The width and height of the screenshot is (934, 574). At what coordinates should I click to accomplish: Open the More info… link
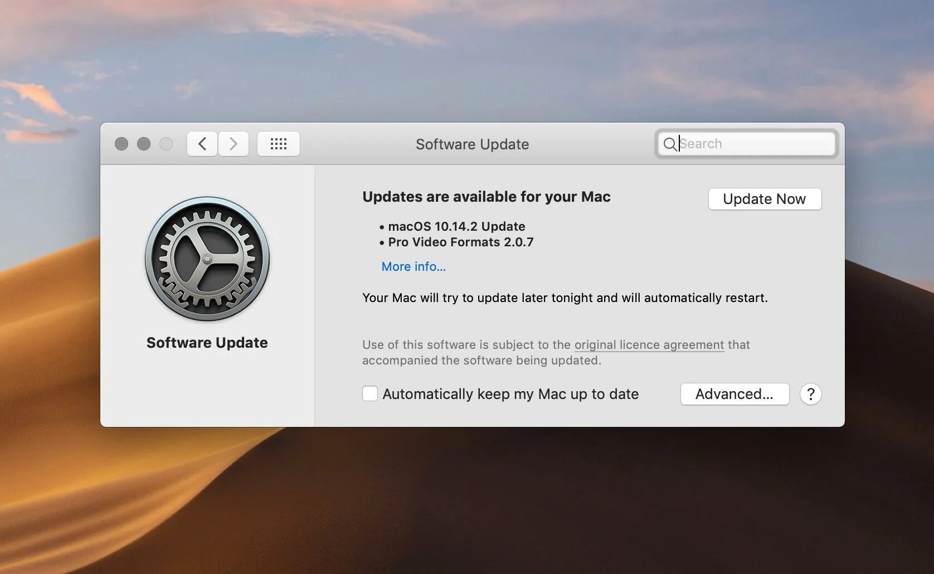pyautogui.click(x=414, y=266)
